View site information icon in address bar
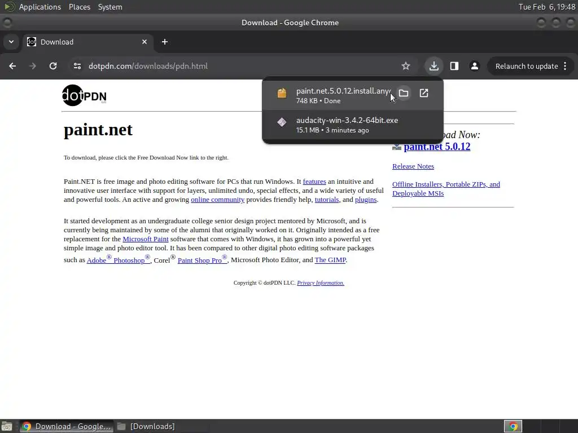This screenshot has height=433, width=578. click(x=77, y=66)
